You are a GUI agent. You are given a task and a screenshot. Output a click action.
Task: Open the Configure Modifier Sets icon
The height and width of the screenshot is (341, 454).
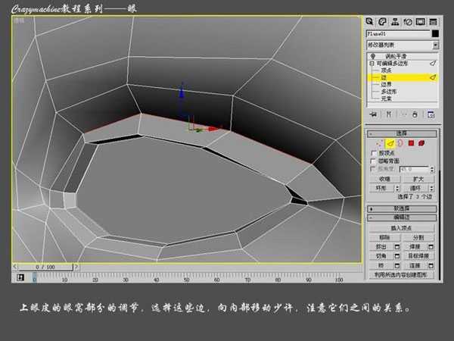pos(431,114)
